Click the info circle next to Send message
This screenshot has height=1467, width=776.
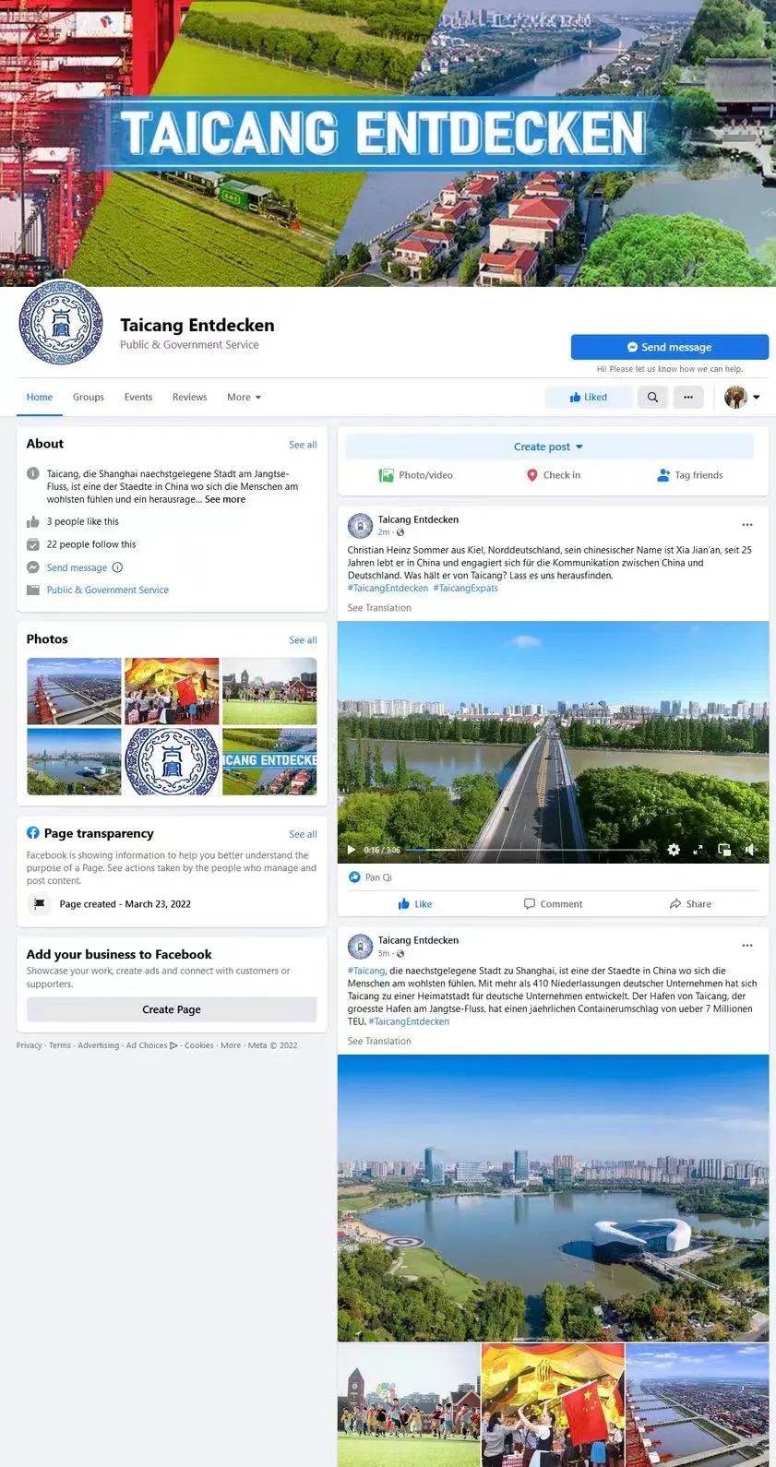(117, 567)
